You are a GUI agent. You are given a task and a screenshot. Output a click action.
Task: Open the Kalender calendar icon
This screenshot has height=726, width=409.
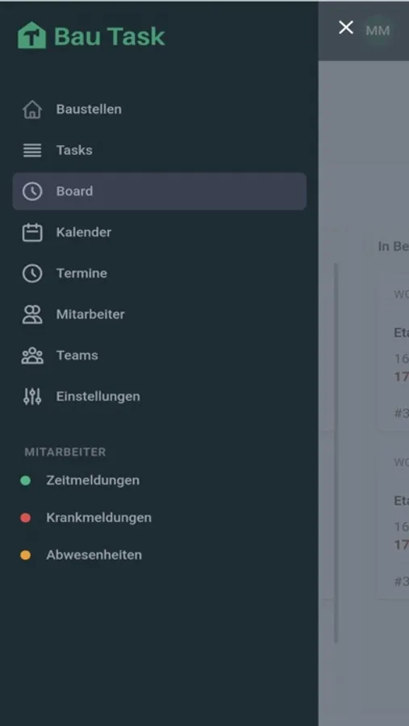tap(32, 232)
